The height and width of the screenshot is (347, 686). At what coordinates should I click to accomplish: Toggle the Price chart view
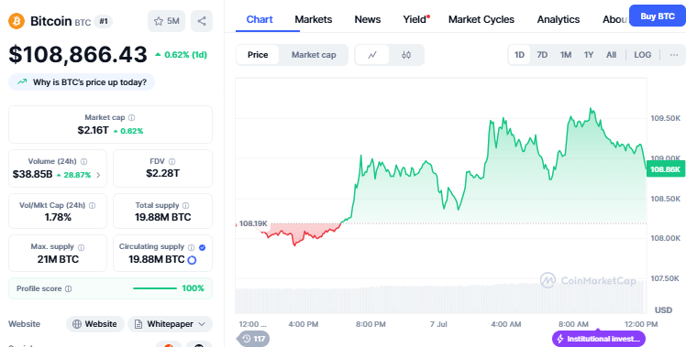258,55
